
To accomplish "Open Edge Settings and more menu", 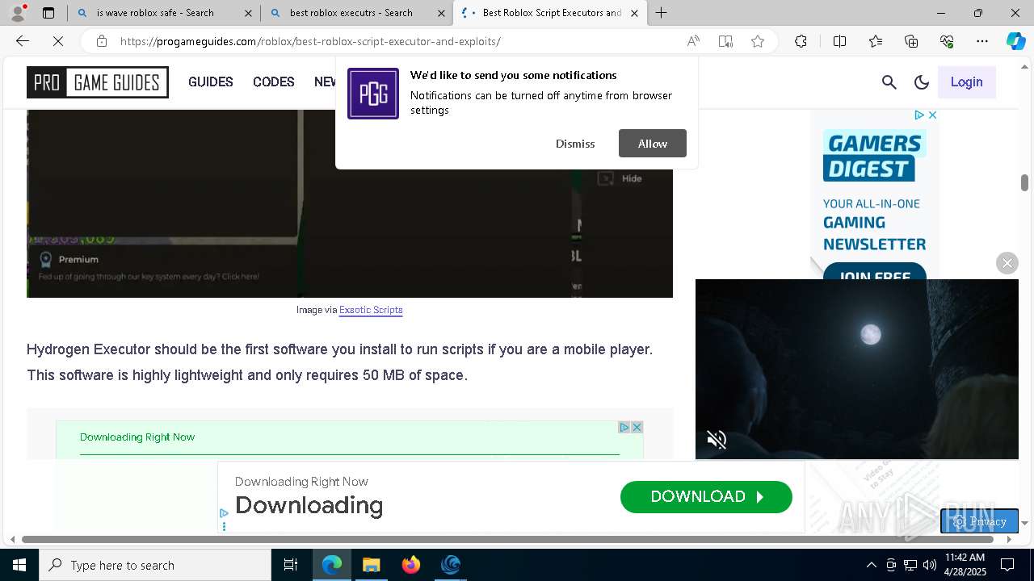I will click(982, 41).
